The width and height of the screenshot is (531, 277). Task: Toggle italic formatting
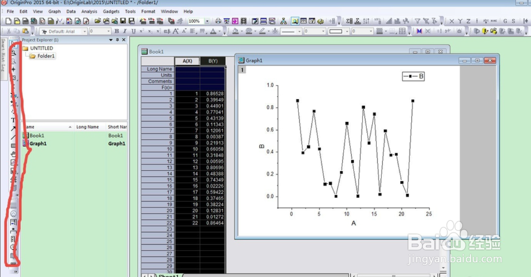(x=125, y=31)
